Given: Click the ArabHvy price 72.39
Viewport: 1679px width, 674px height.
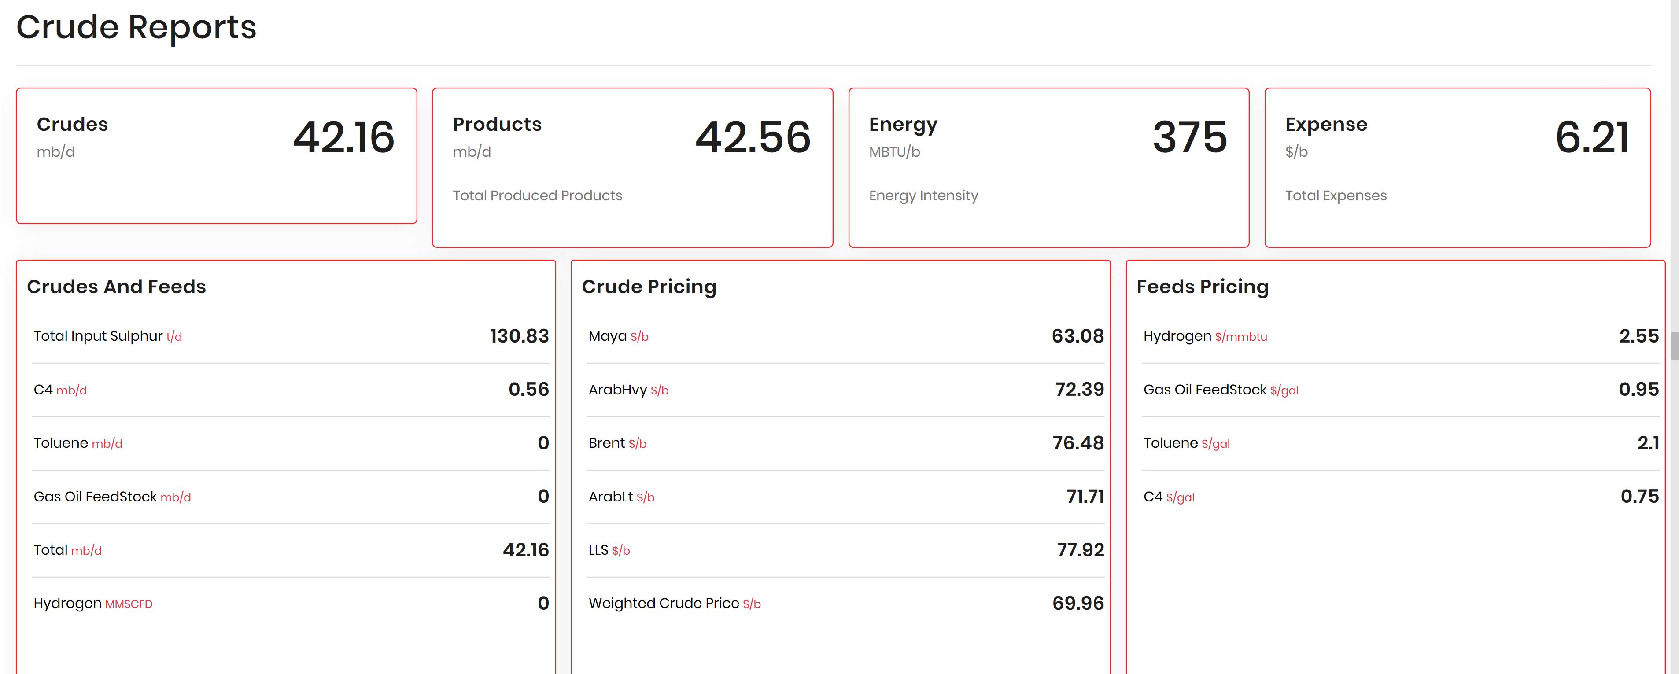Looking at the screenshot, I should (x=1080, y=390).
